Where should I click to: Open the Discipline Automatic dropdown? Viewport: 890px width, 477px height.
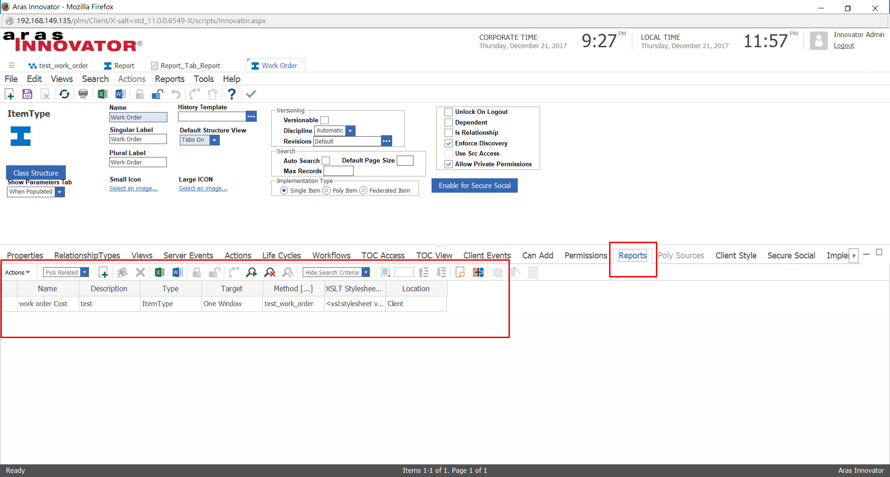click(x=350, y=131)
